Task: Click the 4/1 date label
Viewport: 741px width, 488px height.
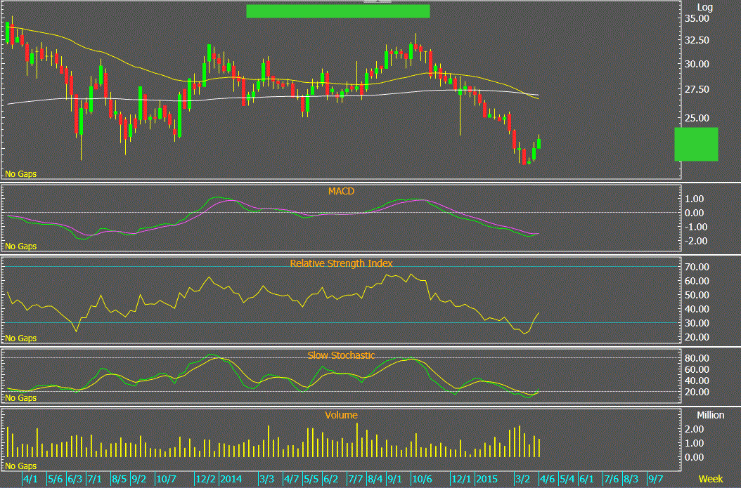Action: click(x=30, y=480)
